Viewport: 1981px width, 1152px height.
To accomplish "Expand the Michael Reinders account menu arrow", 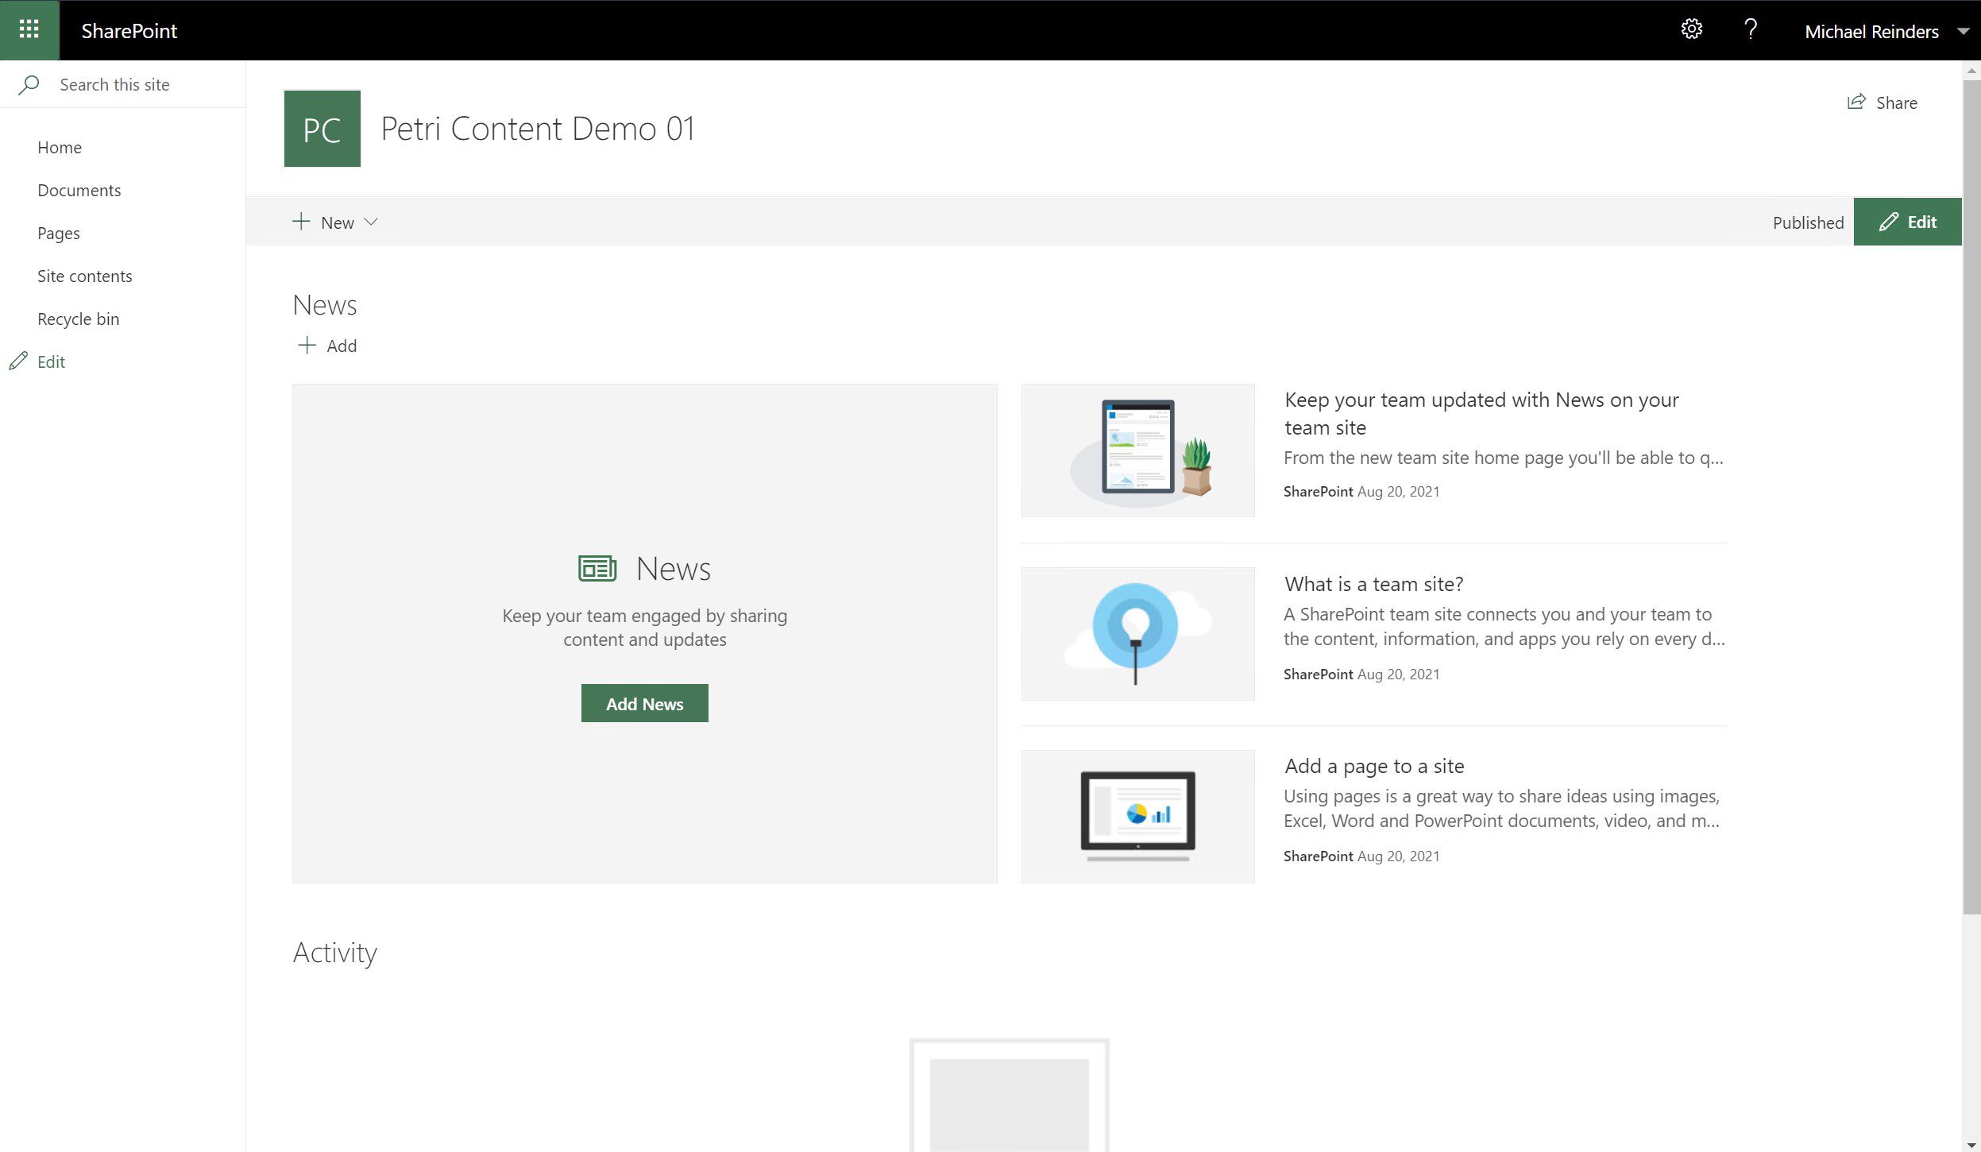I will click(x=1964, y=32).
